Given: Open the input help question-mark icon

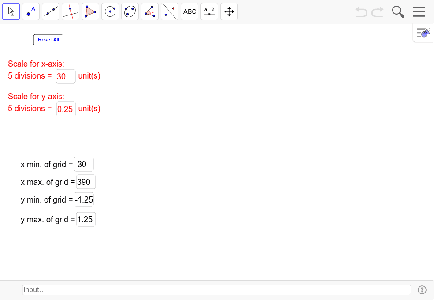Looking at the screenshot, I should coord(422,290).
